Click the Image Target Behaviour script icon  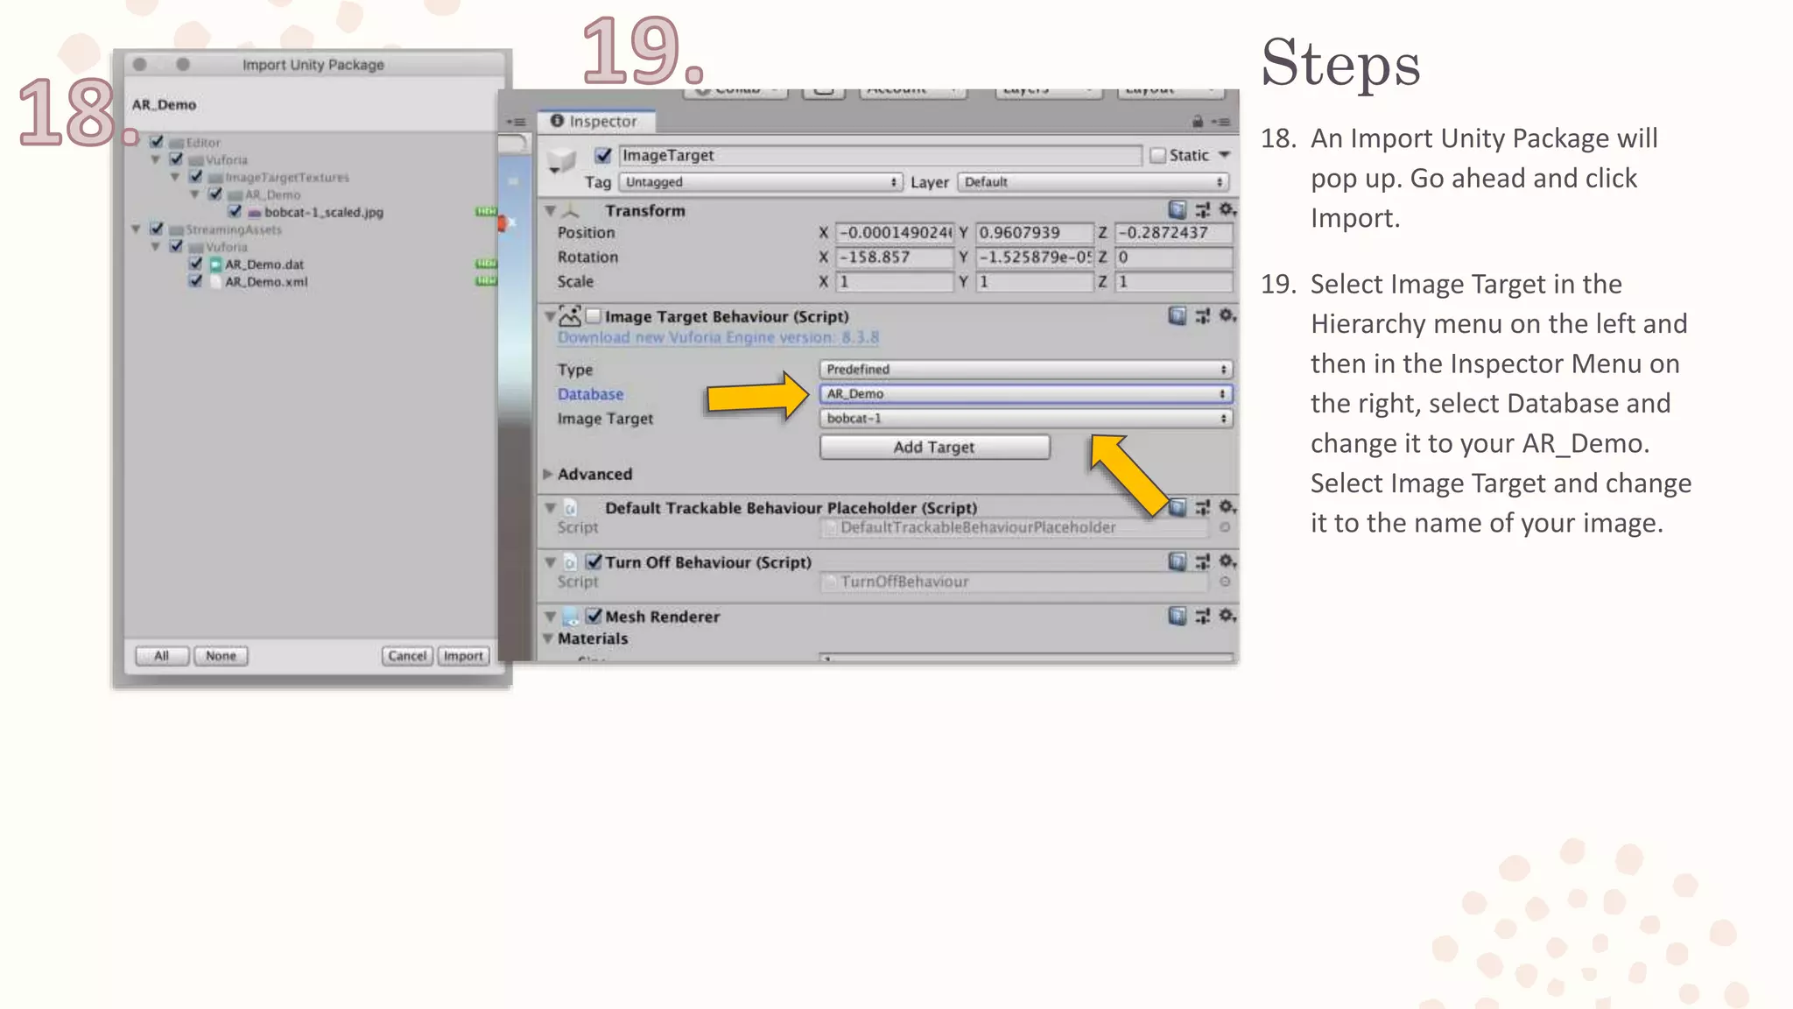click(570, 316)
